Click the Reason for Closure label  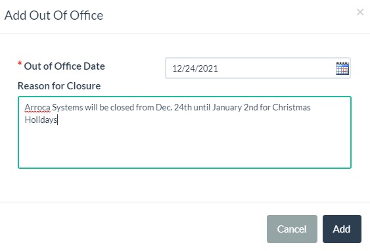(x=59, y=86)
